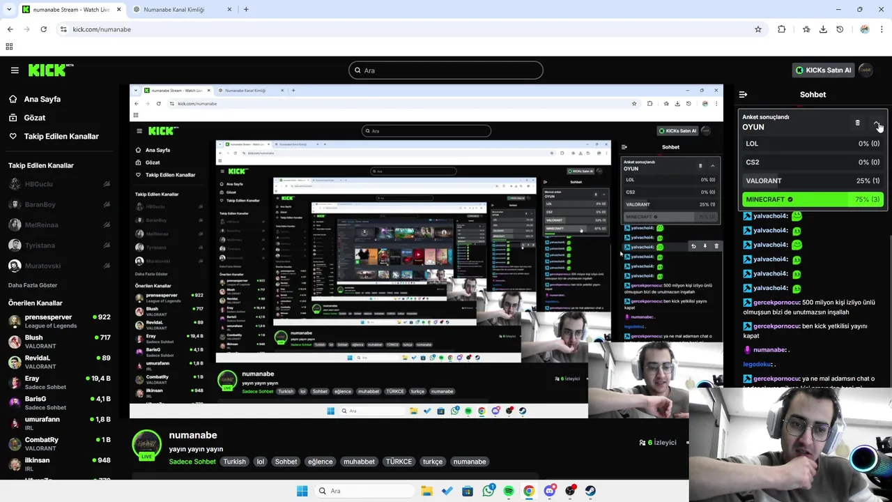Open Chrome downloads icon
This screenshot has width=892, height=502.
(x=823, y=29)
